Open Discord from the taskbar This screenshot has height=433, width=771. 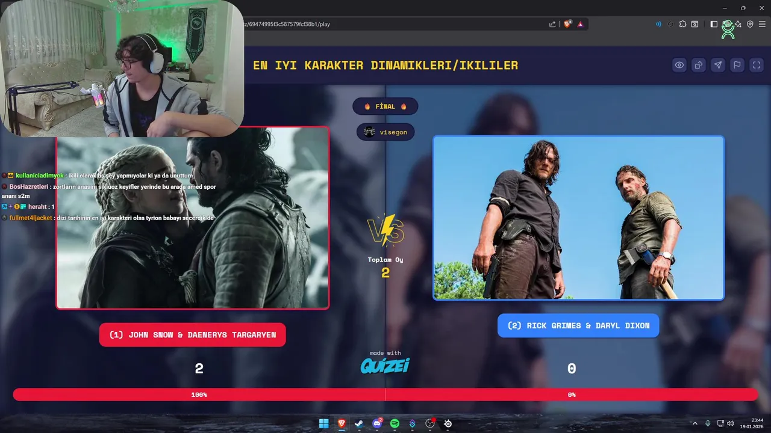[377, 423]
